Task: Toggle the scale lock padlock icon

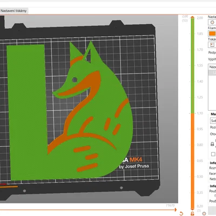Action: [x=212, y=144]
